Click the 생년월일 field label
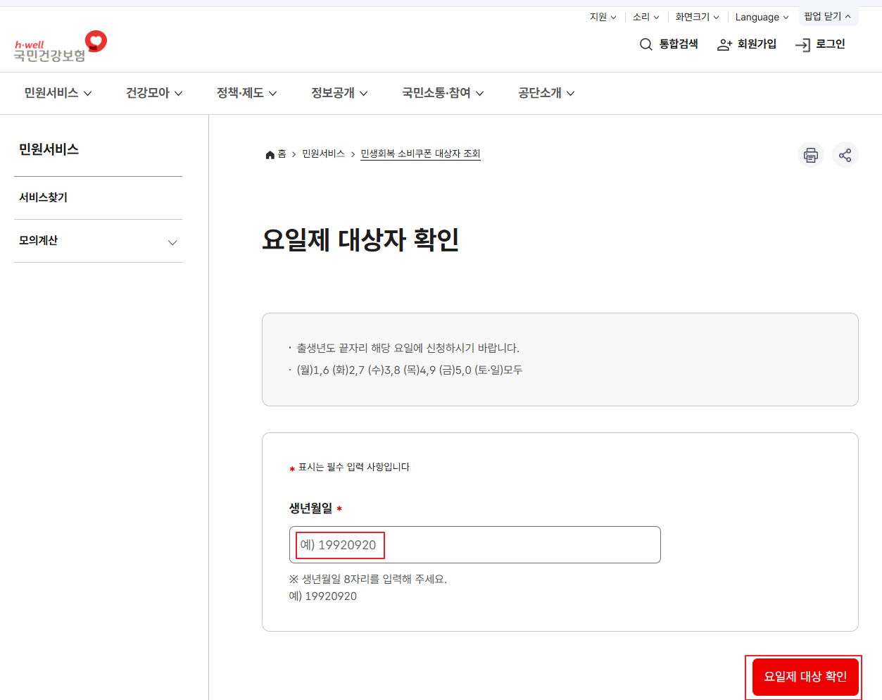The width and height of the screenshot is (882, 700). pyautogui.click(x=310, y=508)
